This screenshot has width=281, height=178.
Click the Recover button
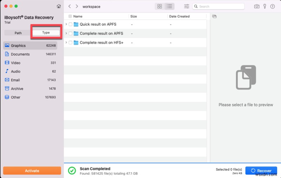[261, 171]
